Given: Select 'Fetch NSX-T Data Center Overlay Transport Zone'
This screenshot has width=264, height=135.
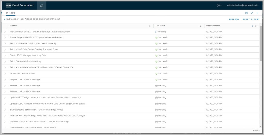Looking at the screenshot, I should pos(34,49).
